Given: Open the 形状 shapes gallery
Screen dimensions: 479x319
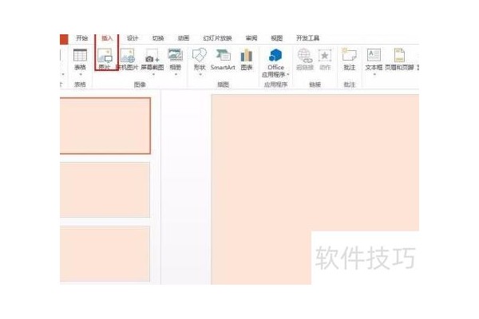Looking at the screenshot, I should (200, 55).
